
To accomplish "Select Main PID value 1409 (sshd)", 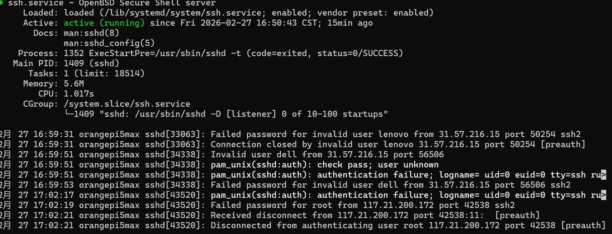I will [91, 64].
